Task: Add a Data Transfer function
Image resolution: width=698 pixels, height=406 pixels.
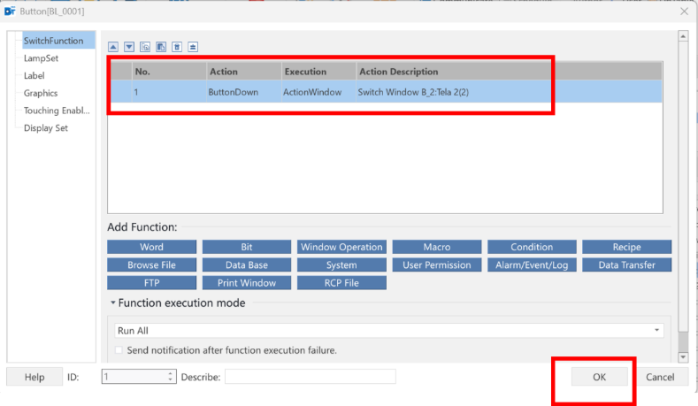Action: pyautogui.click(x=626, y=264)
